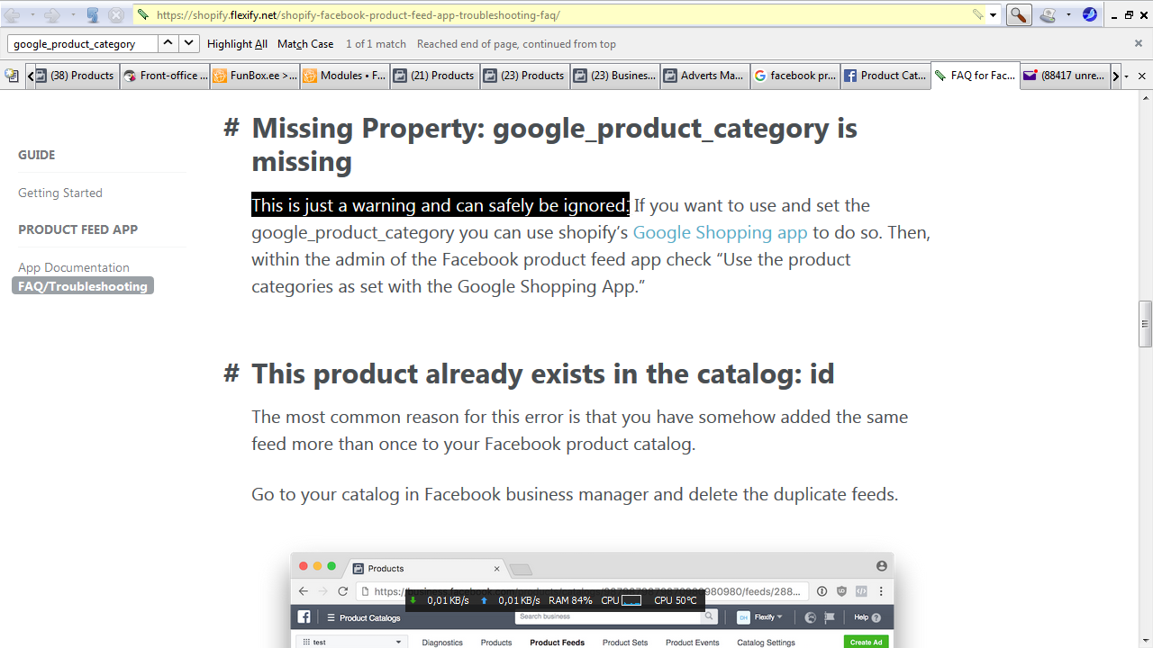
Task: Reload the page with the toolbar reload icon
Action: (x=93, y=15)
